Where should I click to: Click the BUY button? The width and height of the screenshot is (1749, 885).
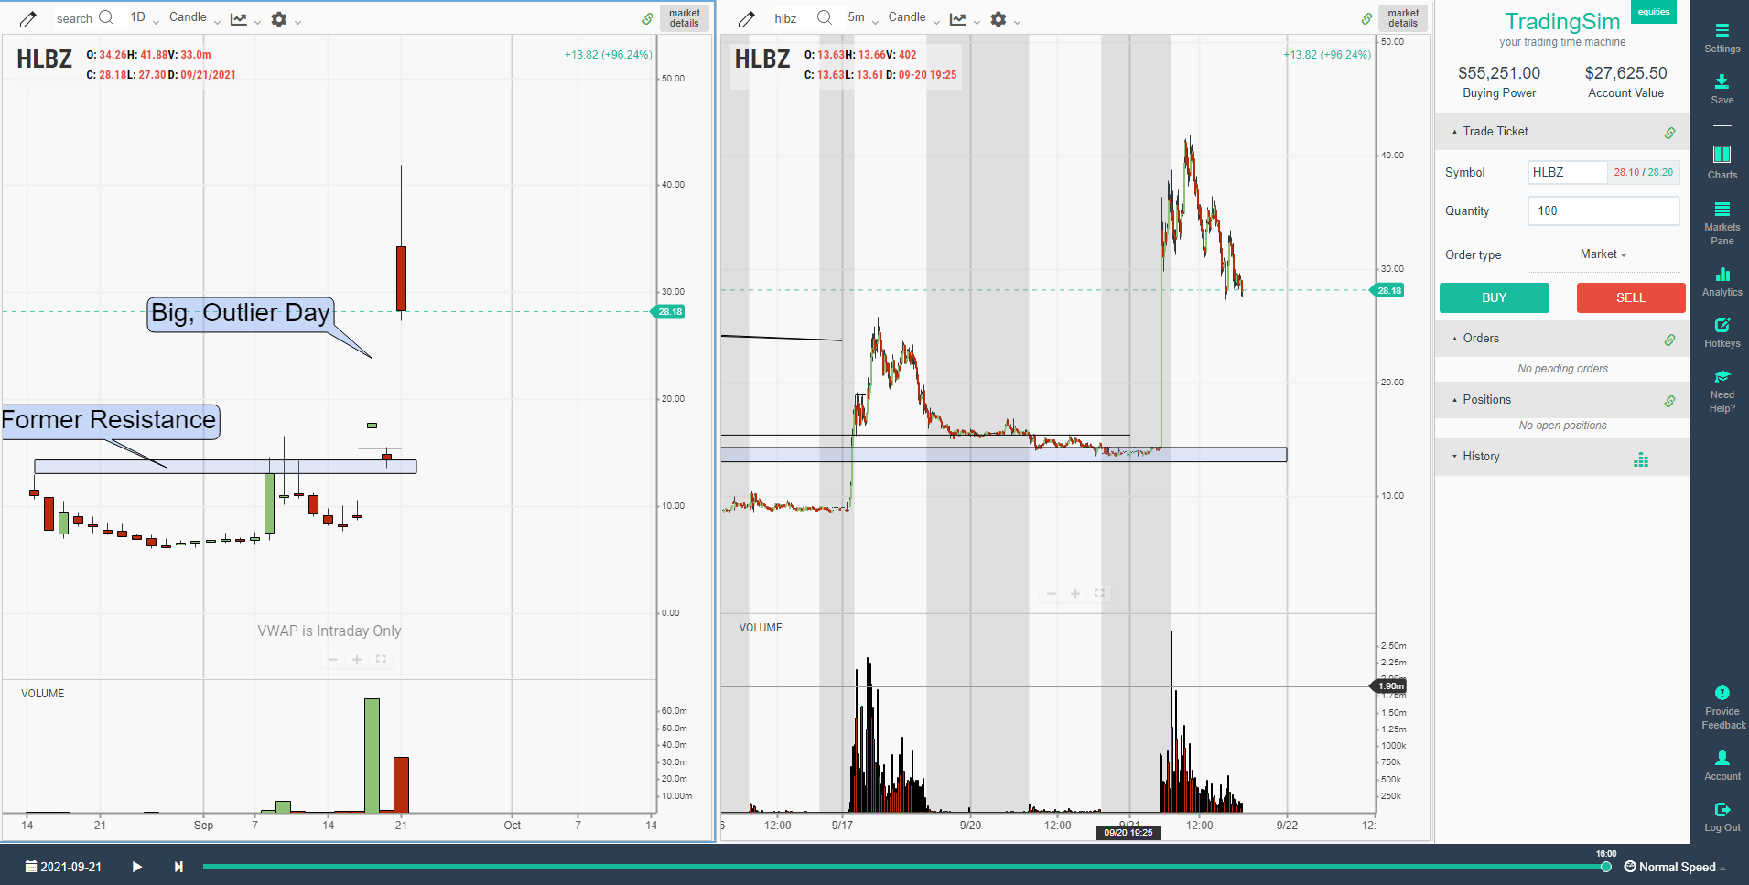1494,297
